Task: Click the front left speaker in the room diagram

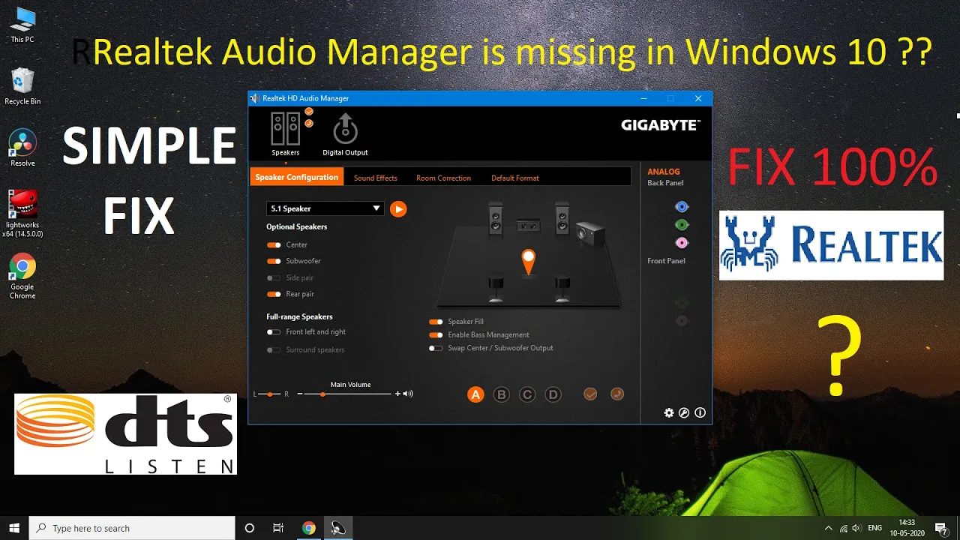Action: pos(495,217)
